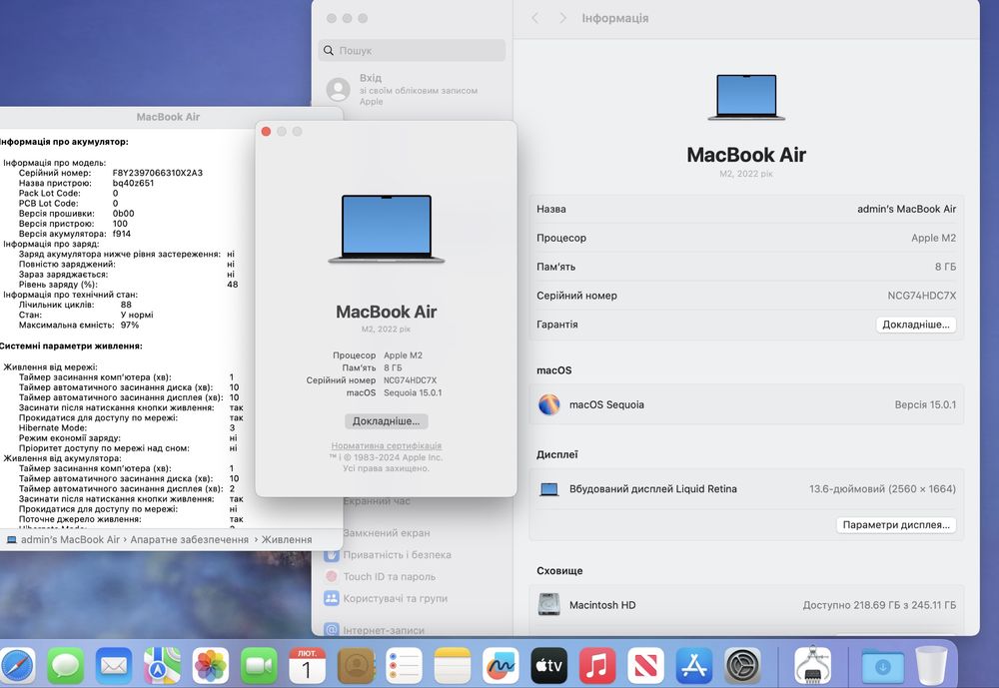Screen dimensions: 999x688
Task: Click Версія 15.0.1 text in macOS row
Action: point(925,404)
